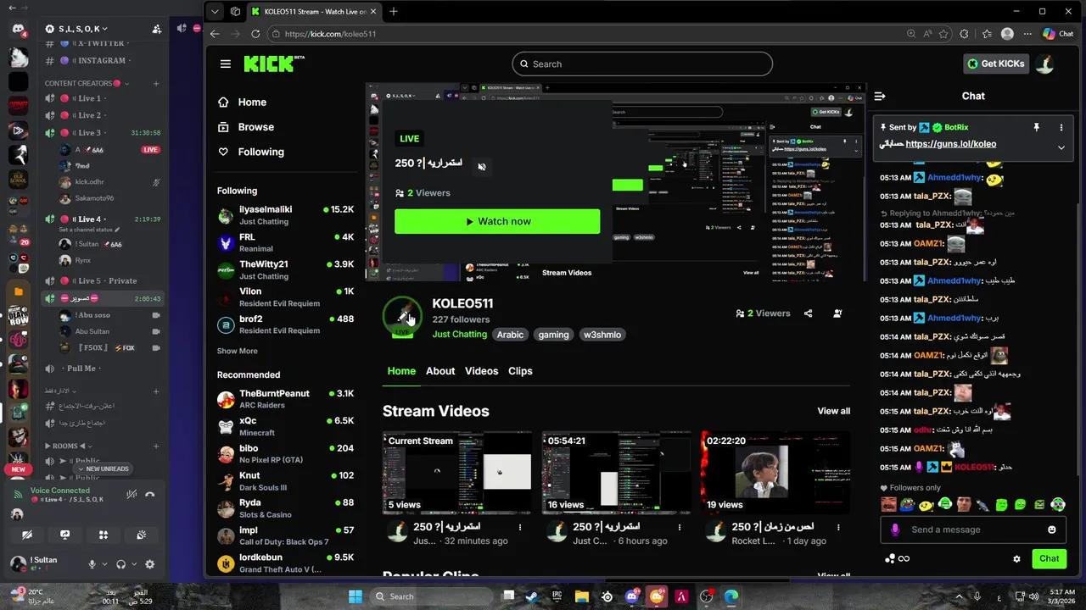1086x610 pixels.
Task: Refresh the Kick page
Action: tap(255, 34)
